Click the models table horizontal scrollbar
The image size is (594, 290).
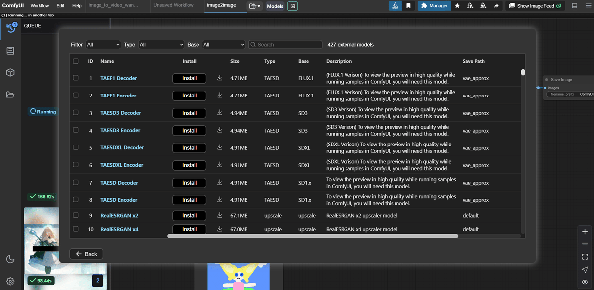pos(313,236)
